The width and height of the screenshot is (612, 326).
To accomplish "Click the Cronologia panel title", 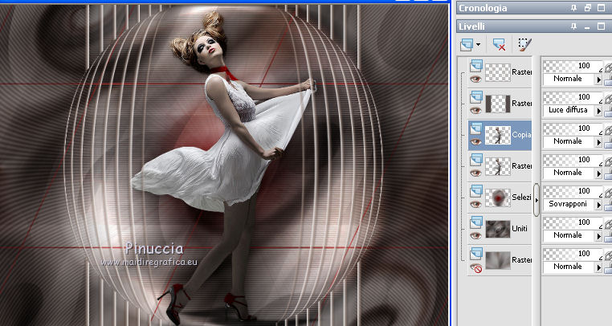I will coord(482,8).
